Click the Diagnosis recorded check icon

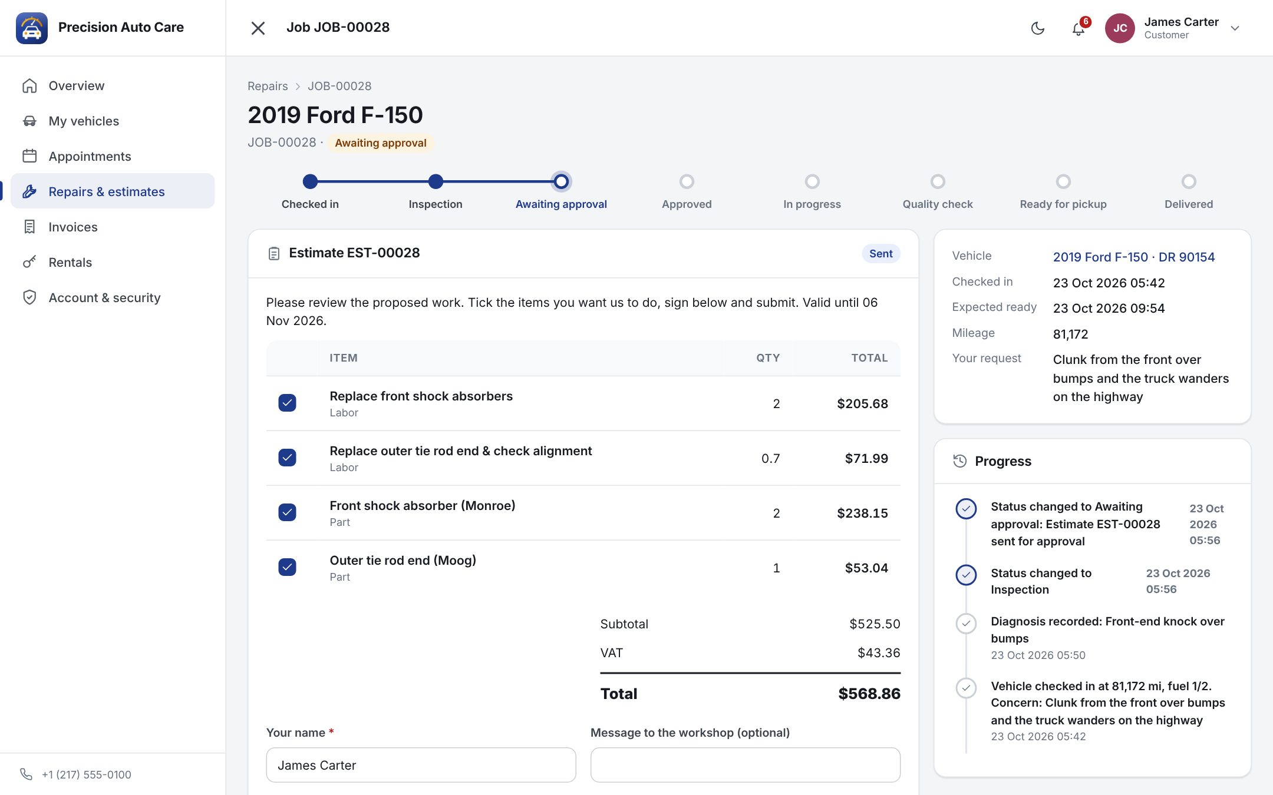966,624
